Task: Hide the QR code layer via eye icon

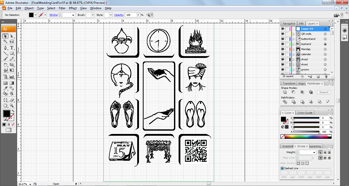Action: pyautogui.click(x=283, y=34)
